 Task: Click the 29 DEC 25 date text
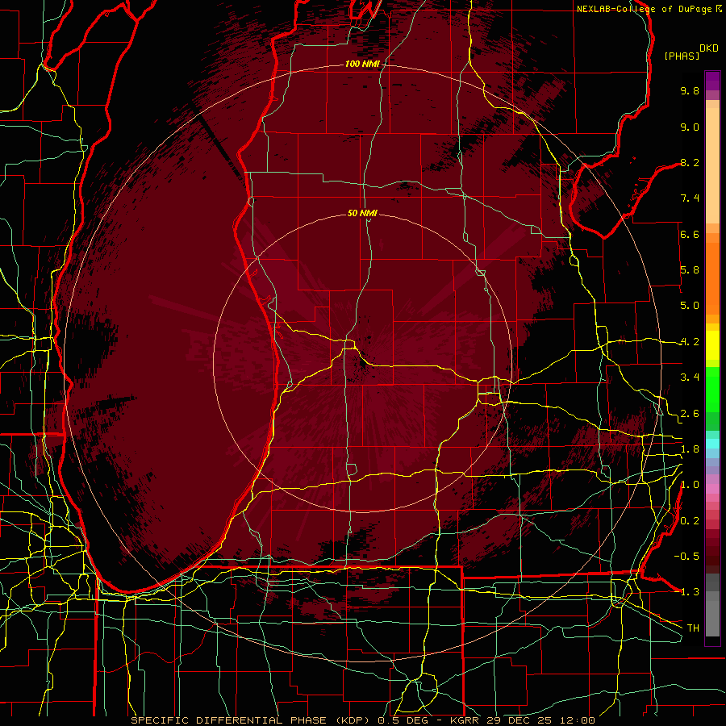[519, 720]
